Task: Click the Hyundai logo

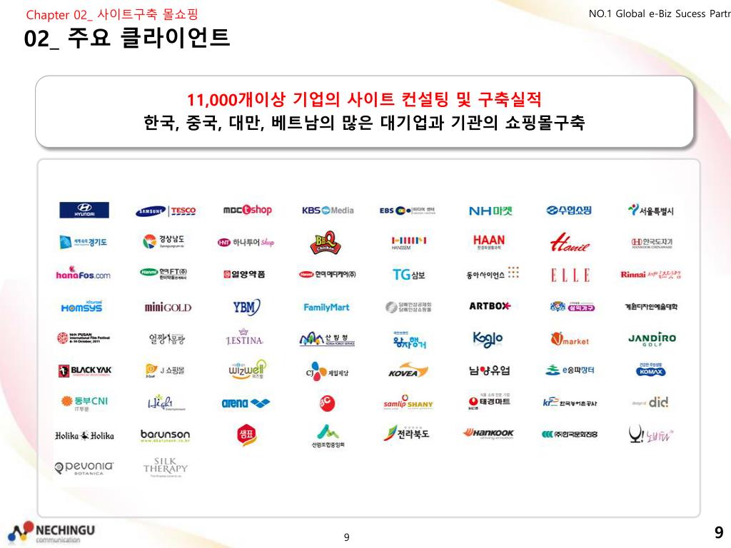Action: [x=84, y=210]
